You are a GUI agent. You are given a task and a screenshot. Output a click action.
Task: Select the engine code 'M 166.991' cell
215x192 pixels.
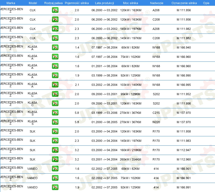point(184,187)
